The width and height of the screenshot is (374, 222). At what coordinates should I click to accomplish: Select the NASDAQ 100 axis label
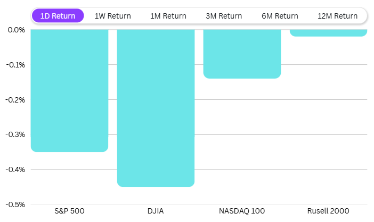242,211
